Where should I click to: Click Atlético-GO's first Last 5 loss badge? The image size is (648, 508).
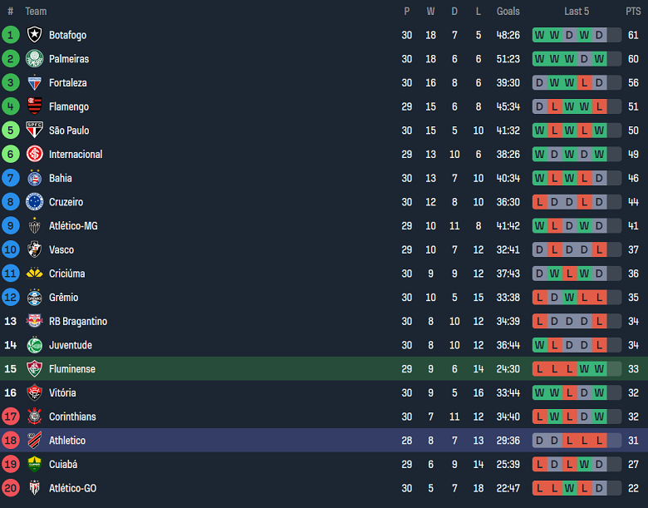539,489
